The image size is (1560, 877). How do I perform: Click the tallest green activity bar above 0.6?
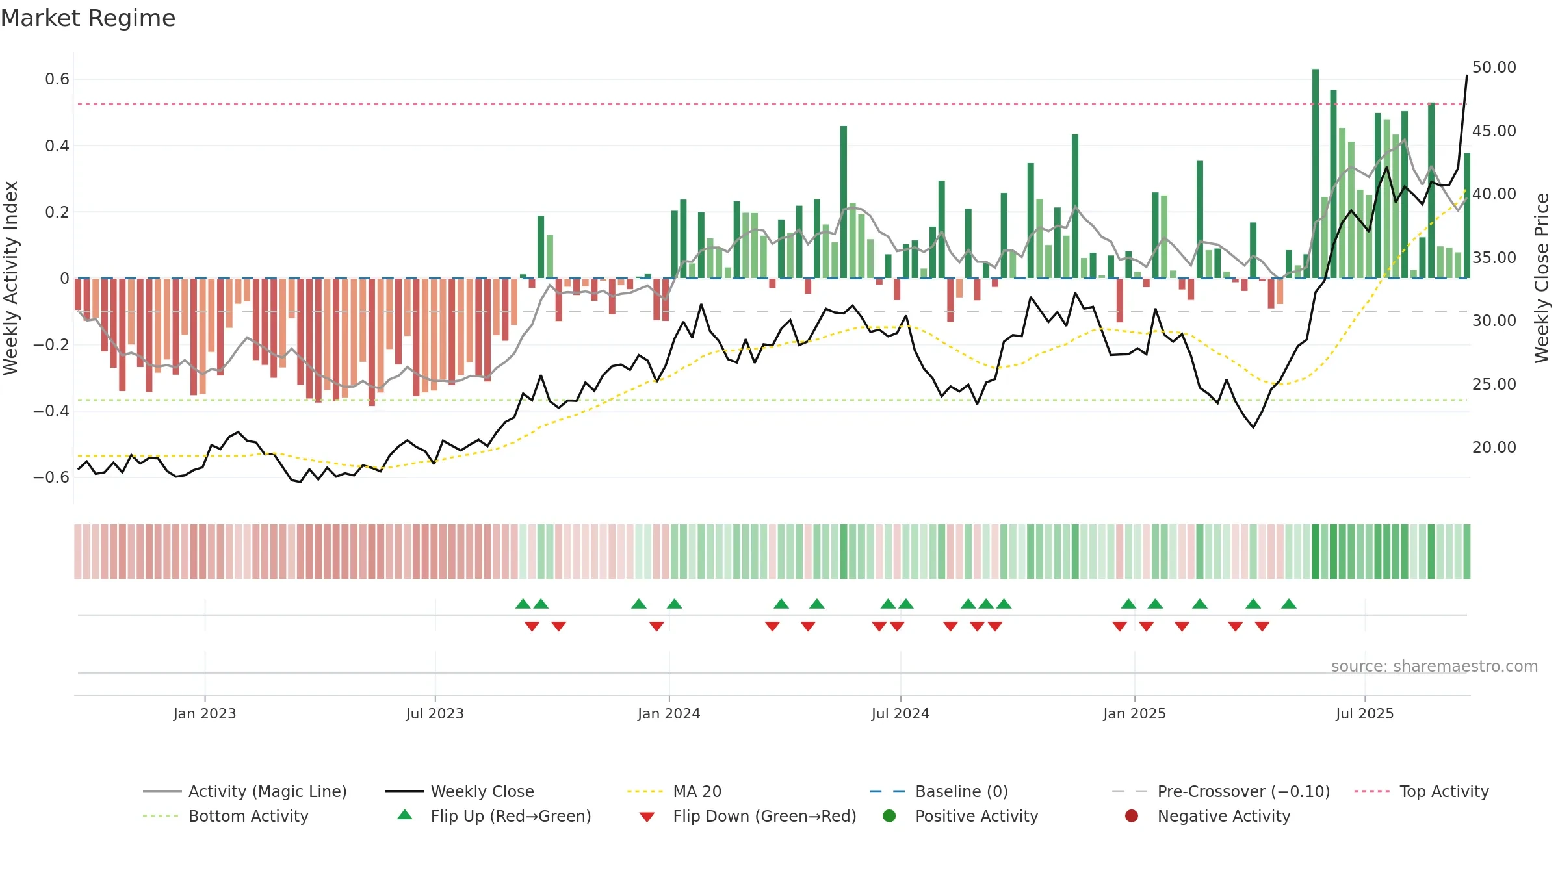coord(1316,173)
